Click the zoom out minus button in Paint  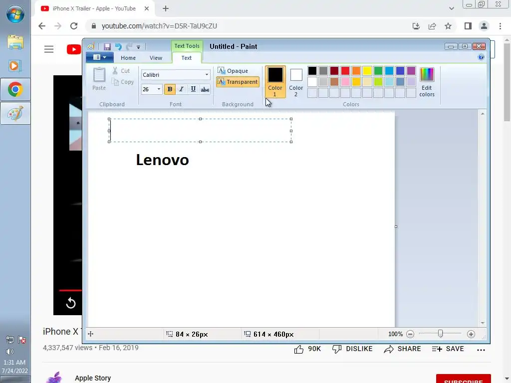click(x=410, y=334)
